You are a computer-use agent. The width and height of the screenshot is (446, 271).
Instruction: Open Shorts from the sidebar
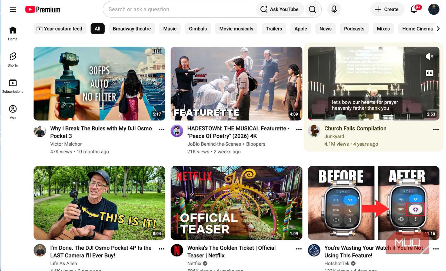tap(13, 60)
